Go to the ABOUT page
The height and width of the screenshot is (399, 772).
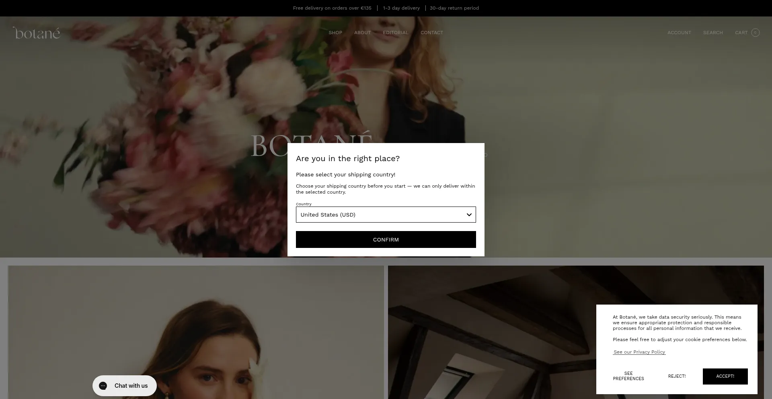[362, 33]
